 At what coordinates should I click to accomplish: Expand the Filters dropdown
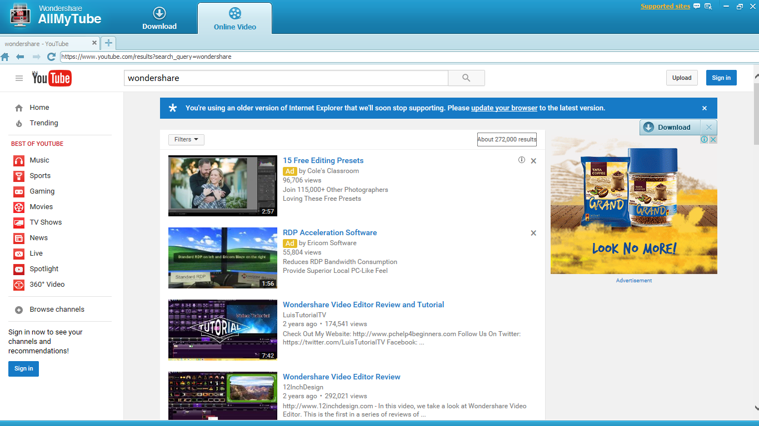[186, 140]
